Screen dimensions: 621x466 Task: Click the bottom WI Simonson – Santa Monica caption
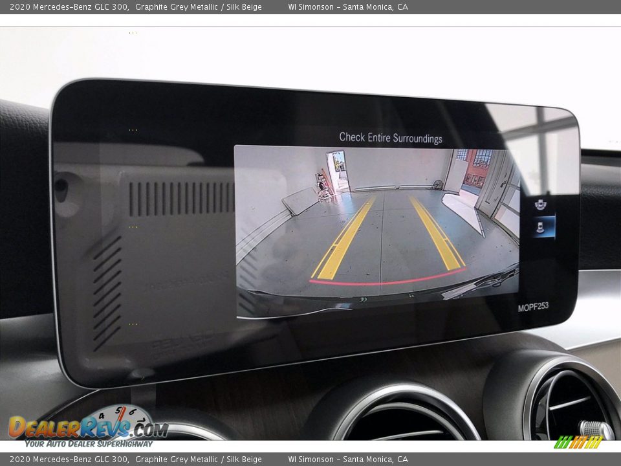click(x=348, y=459)
